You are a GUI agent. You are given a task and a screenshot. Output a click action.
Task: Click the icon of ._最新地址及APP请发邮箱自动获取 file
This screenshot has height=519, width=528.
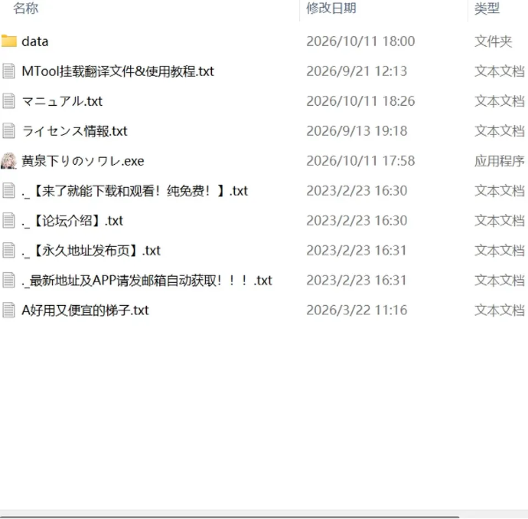pos(9,280)
